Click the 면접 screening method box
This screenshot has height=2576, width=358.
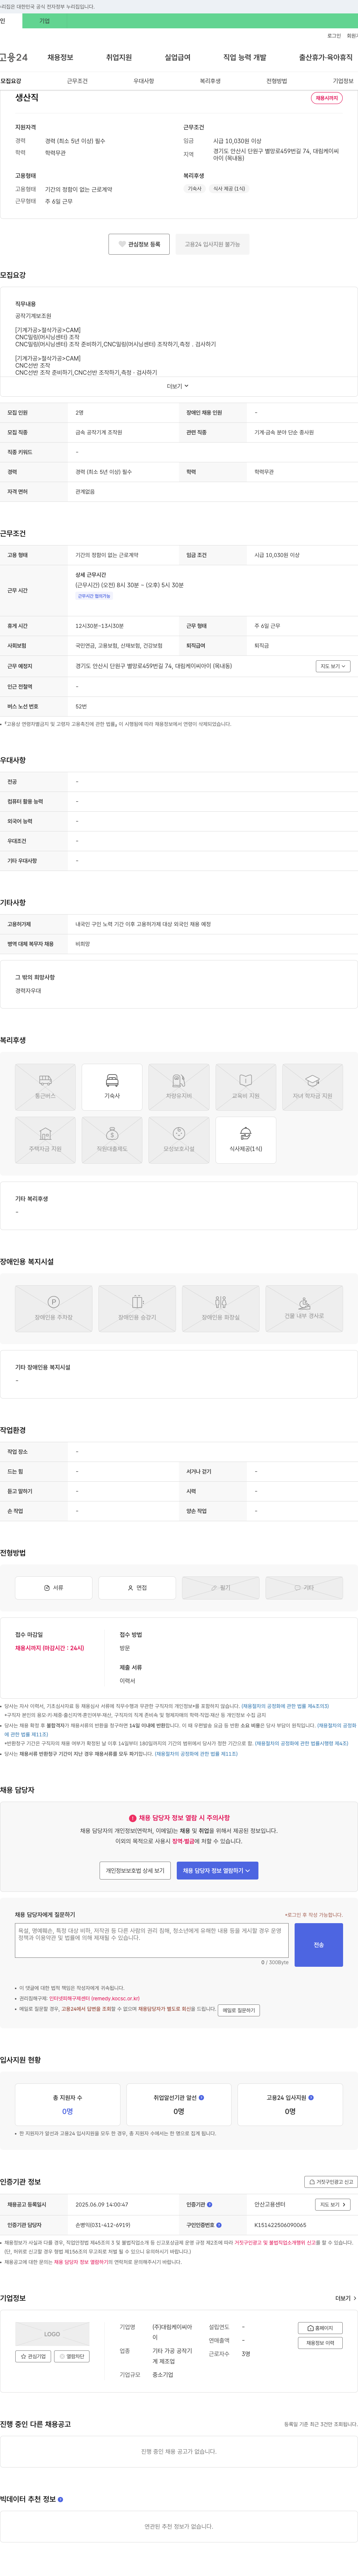[137, 1588]
